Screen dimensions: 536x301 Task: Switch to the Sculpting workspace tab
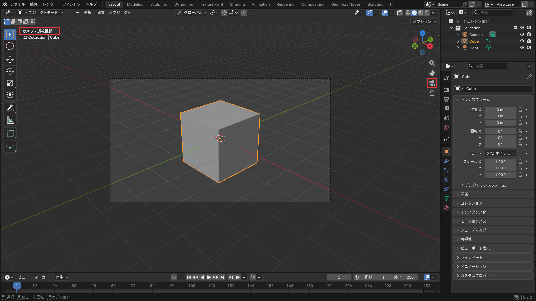pyautogui.click(x=159, y=4)
